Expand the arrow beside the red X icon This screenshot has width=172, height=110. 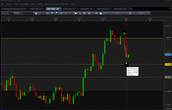pos(19,13)
